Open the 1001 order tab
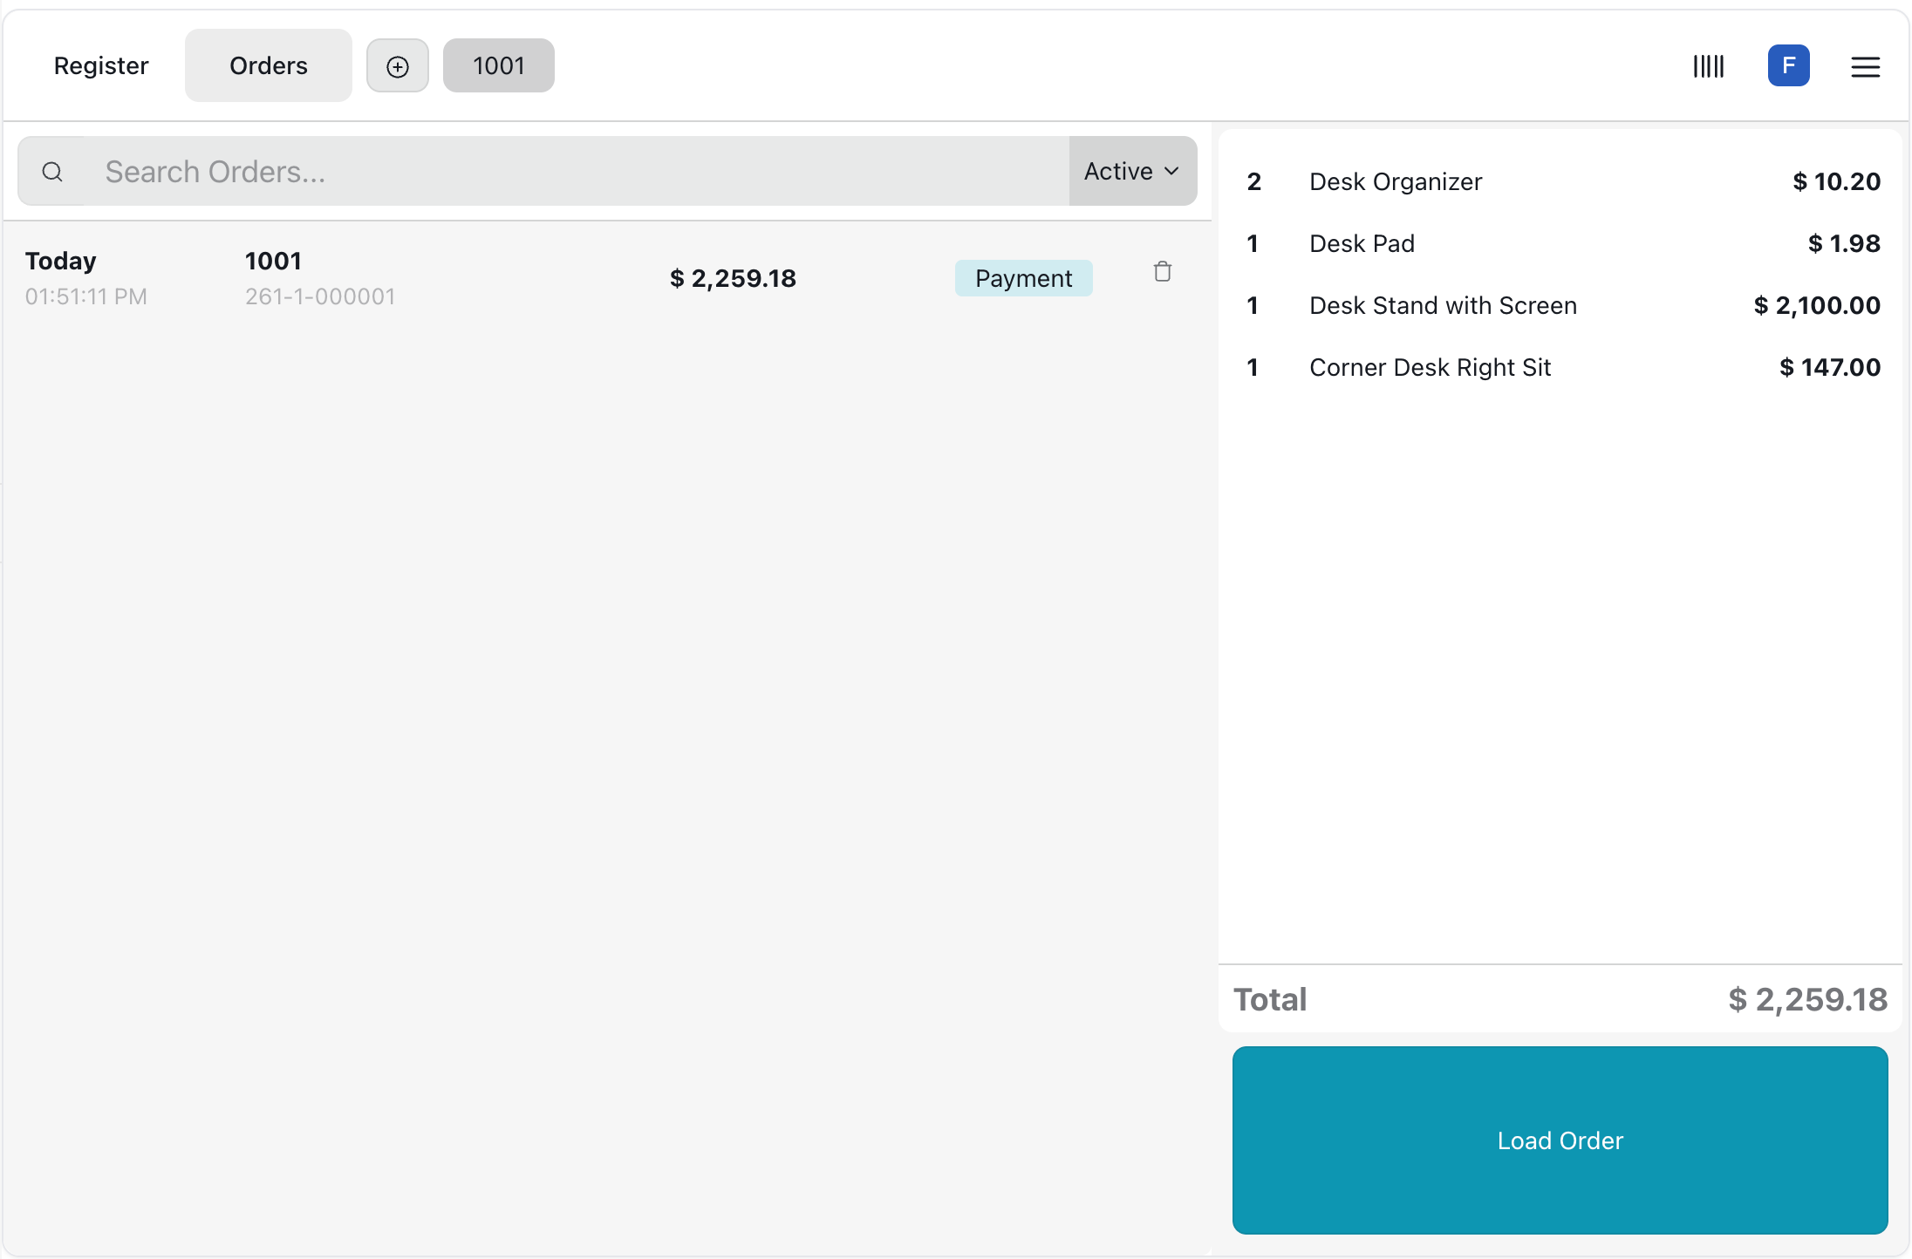 point(498,66)
